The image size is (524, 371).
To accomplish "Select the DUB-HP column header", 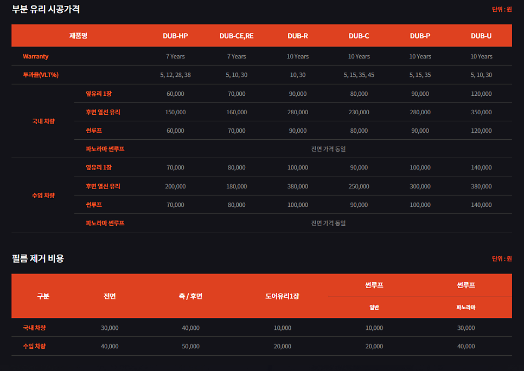I will (175, 36).
